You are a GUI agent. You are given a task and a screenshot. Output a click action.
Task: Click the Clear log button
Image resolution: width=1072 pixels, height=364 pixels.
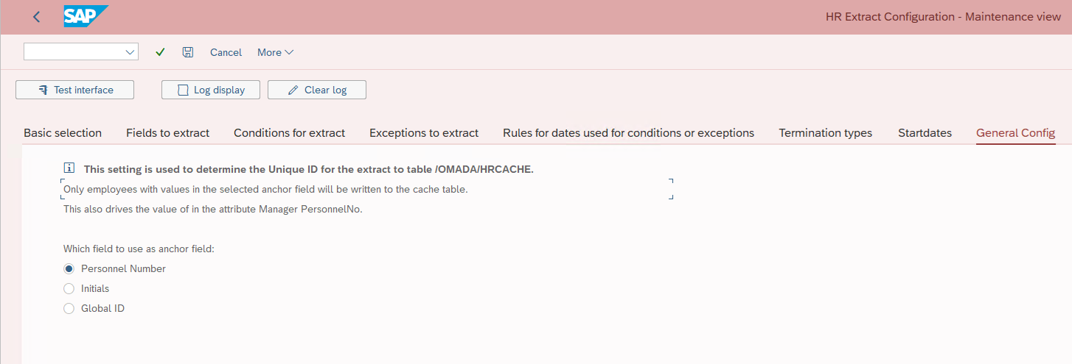click(317, 90)
